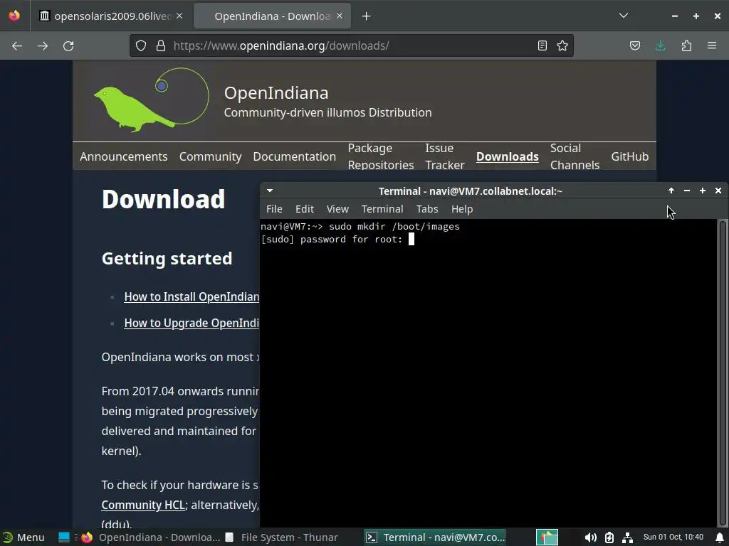Viewport: 729px width, 546px height.
Task: Click OpenIndiana site title heading
Action: pos(276,93)
